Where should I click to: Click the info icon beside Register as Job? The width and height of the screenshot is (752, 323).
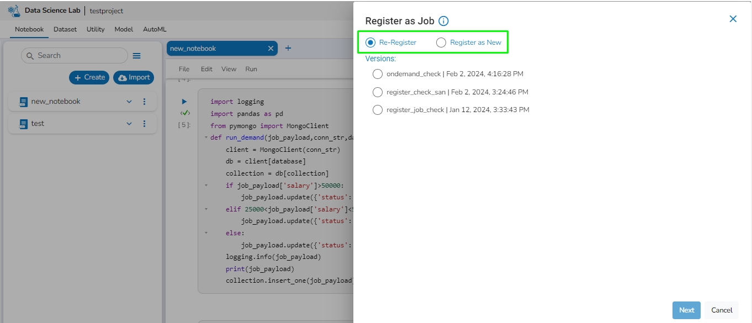pyautogui.click(x=443, y=21)
